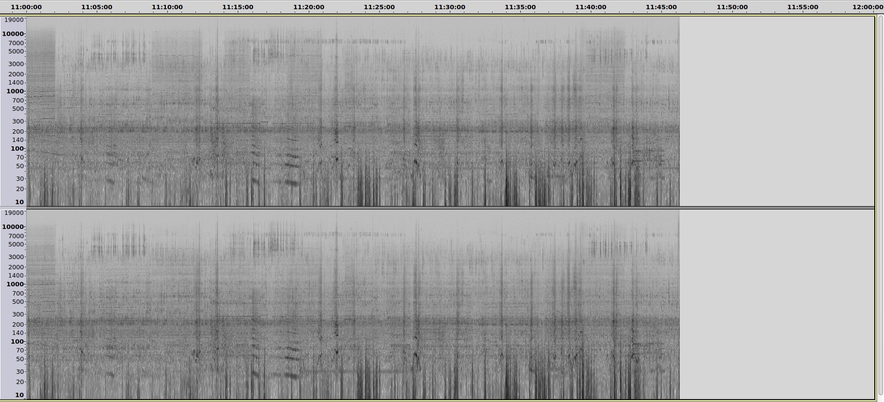Screen dimensions: 884x402
Task: Click the 5000 Hz label on top channel scale
Action: [16, 52]
